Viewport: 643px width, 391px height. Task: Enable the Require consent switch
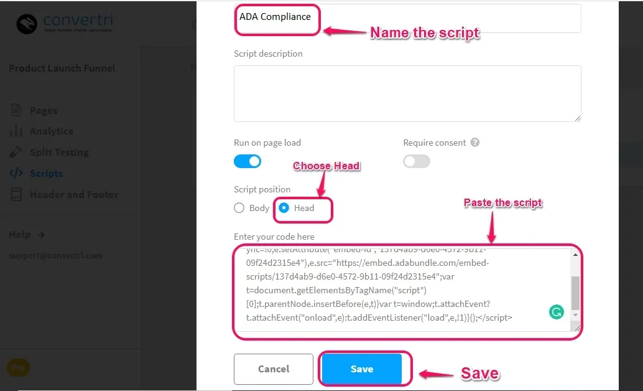(417, 161)
